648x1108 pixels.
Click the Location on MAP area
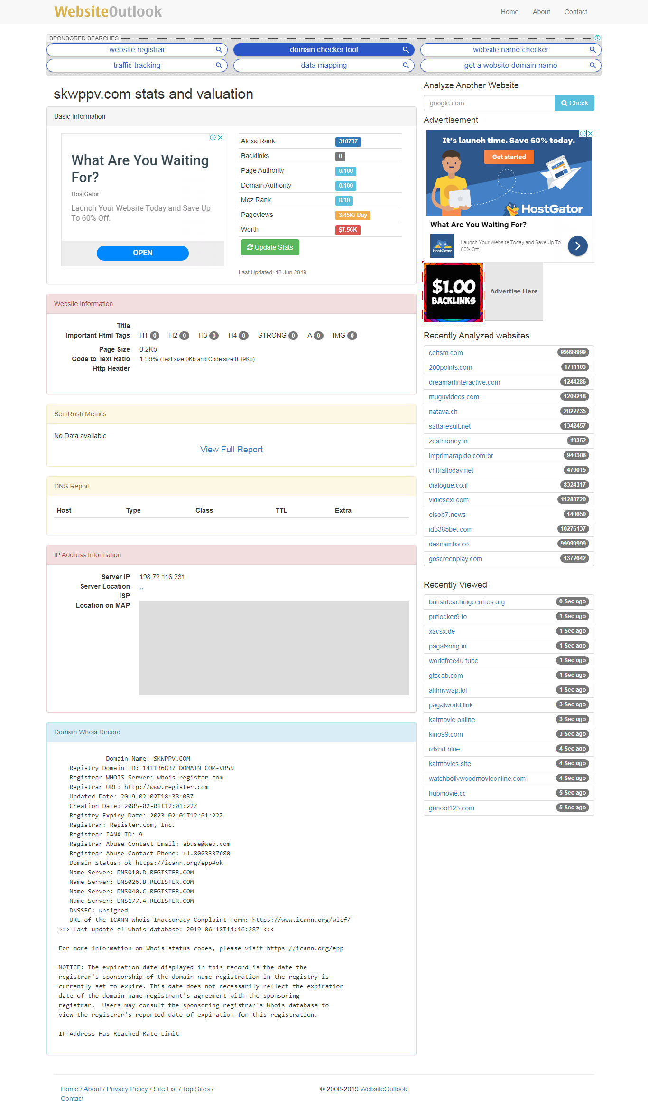pos(274,648)
